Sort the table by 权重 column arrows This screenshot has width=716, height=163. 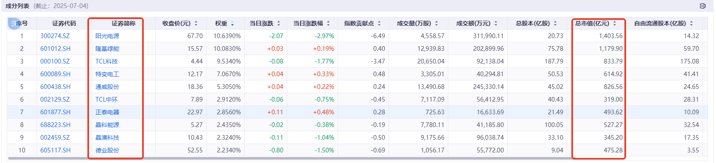coord(232,23)
